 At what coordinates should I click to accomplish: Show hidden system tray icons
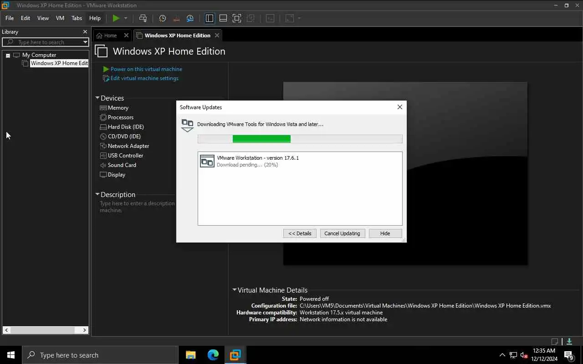pyautogui.click(x=502, y=355)
